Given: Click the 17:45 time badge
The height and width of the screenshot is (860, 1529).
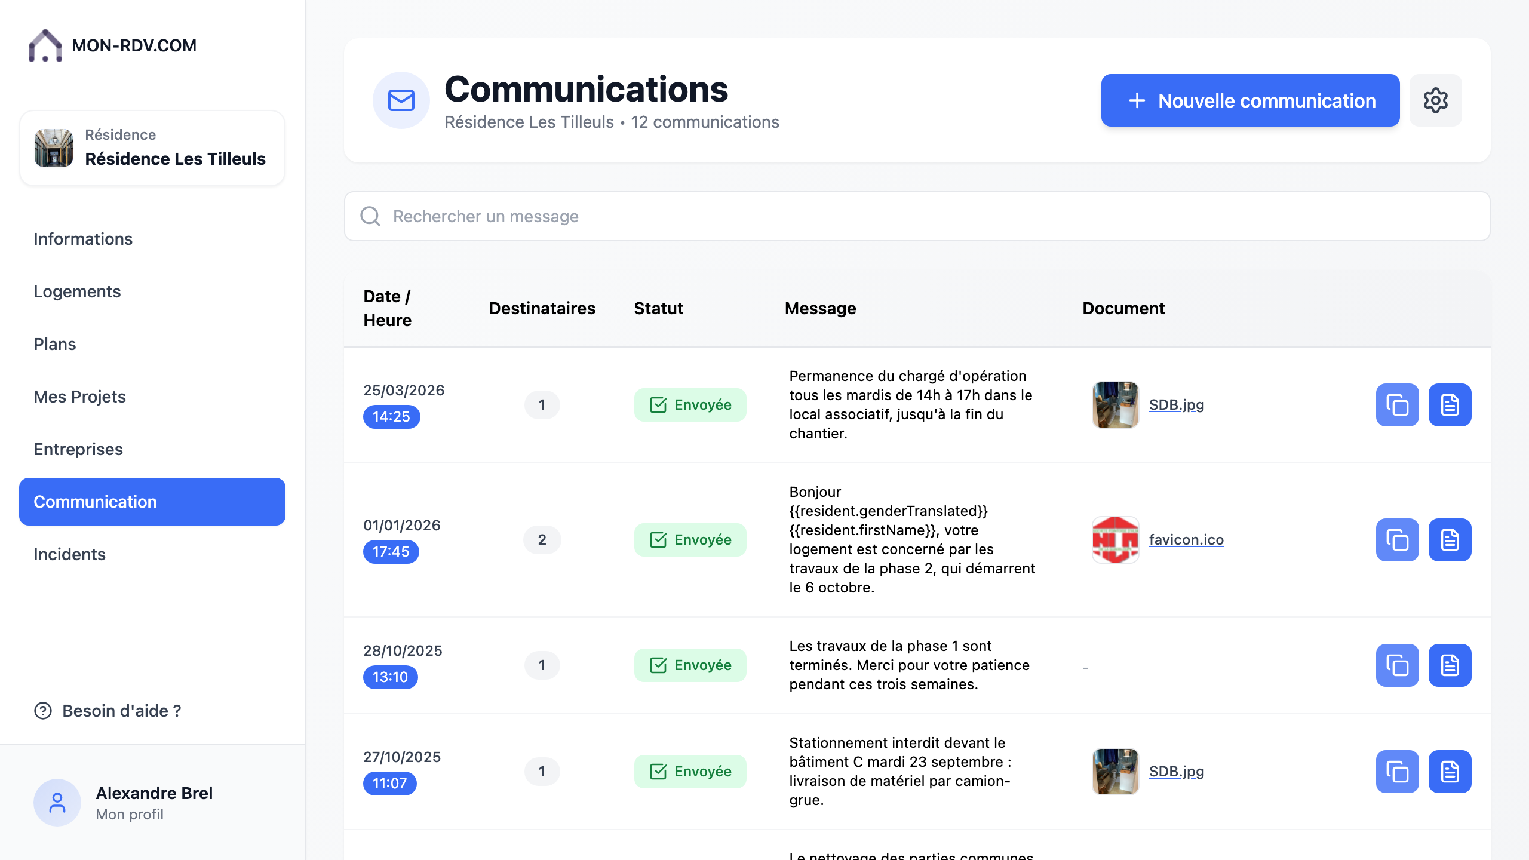Looking at the screenshot, I should (391, 552).
